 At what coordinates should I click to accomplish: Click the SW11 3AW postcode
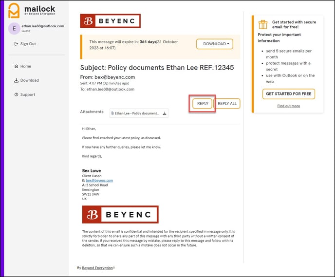pos(91,194)
